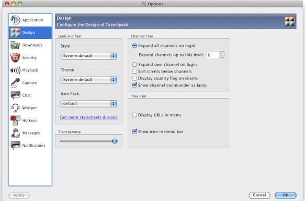Switch to the Playback label in sidebar
This screenshot has width=305, height=201.
point(30,70)
